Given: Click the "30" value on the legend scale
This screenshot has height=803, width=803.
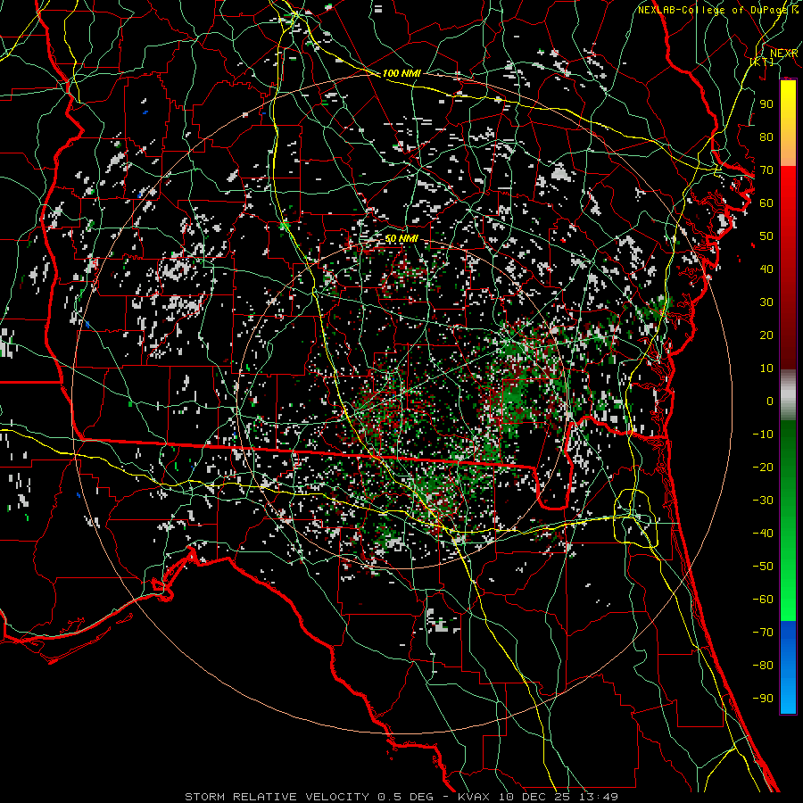Looking at the screenshot, I should (x=766, y=302).
